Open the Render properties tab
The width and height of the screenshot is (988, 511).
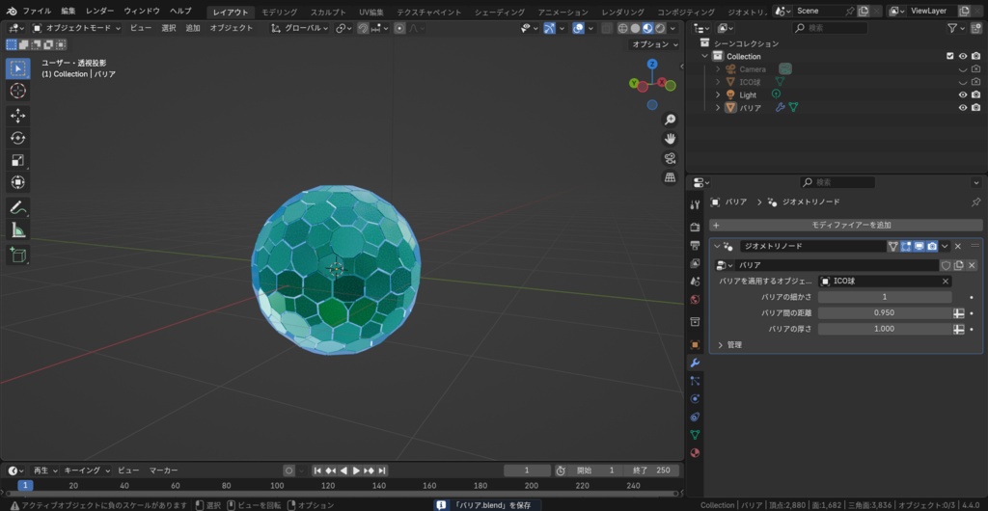[695, 227]
